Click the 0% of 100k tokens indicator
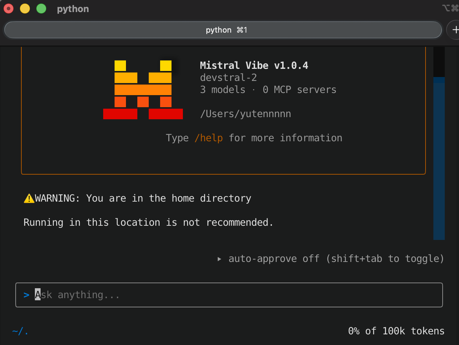The width and height of the screenshot is (459, 345). (396, 331)
